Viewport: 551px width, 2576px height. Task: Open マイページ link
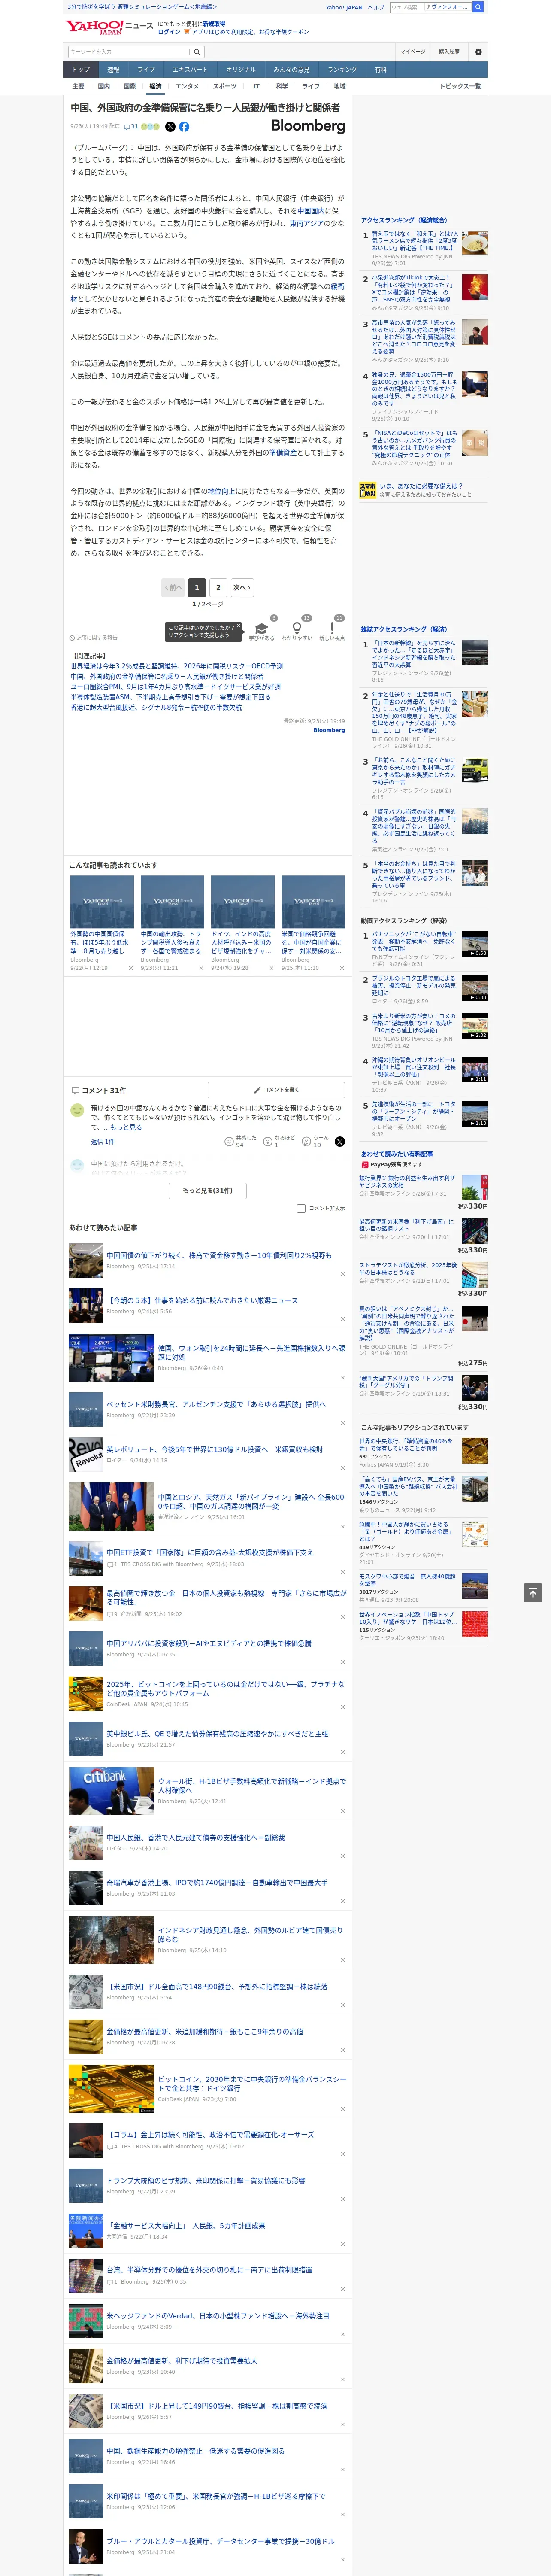pyautogui.click(x=413, y=52)
